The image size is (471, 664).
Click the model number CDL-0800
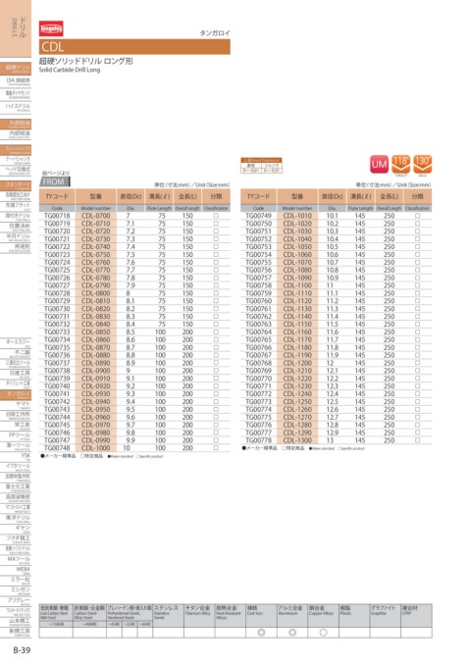click(x=96, y=293)
